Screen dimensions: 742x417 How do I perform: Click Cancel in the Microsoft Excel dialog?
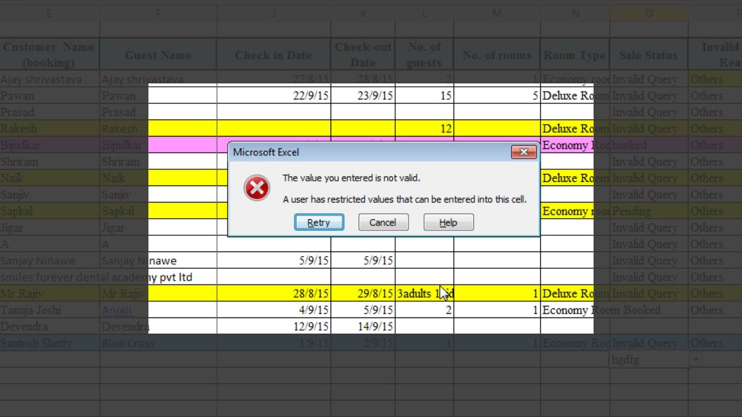(383, 222)
